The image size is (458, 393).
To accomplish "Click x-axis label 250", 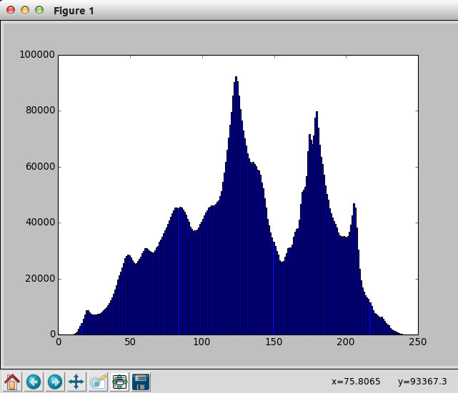I will [418, 342].
